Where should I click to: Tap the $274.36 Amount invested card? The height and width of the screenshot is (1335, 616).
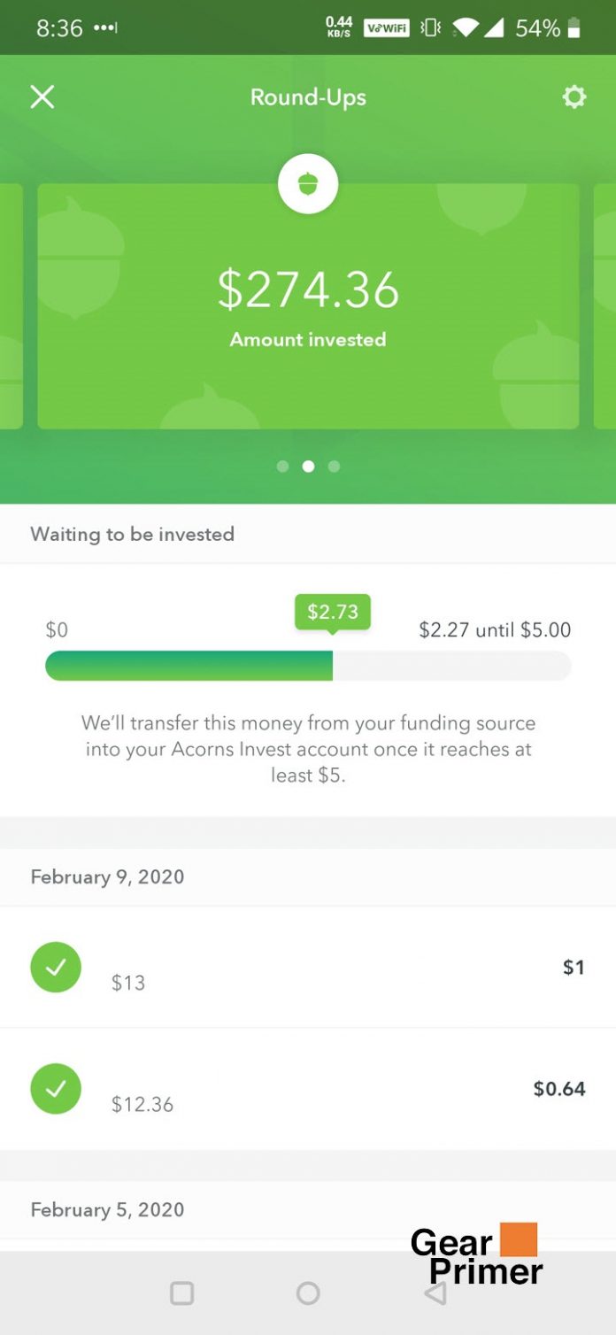pyautogui.click(x=308, y=305)
